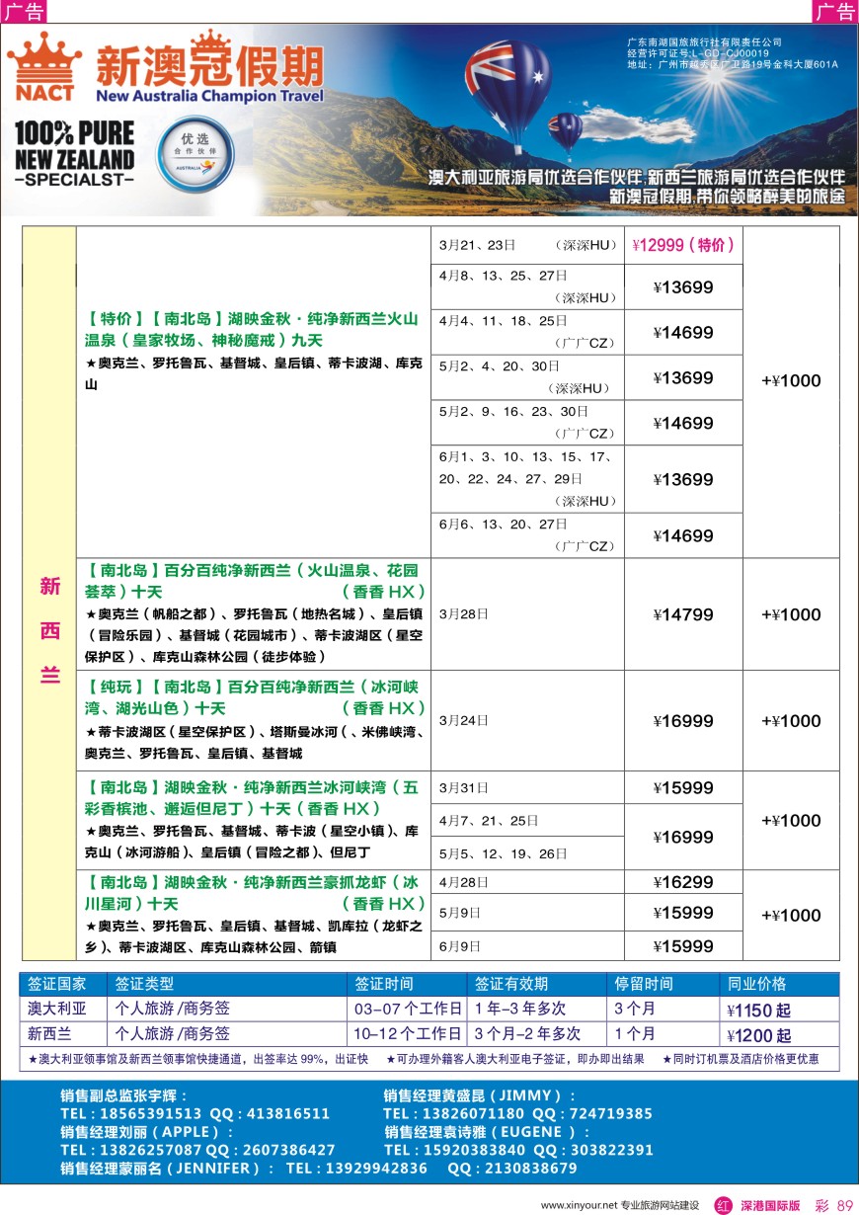
Task: Click date cell 5月5、12、19、26日
Action: (x=528, y=853)
